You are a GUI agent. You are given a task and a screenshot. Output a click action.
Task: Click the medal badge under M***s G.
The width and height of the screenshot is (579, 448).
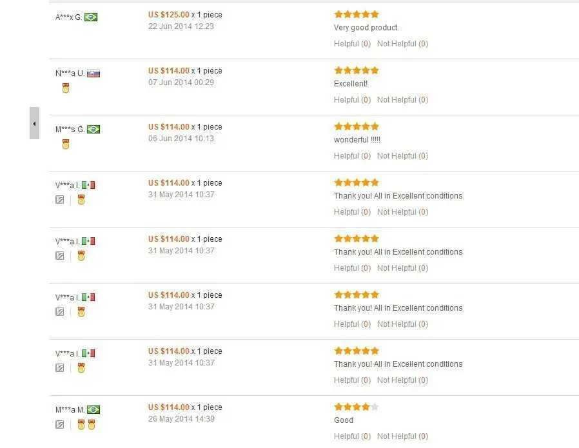click(65, 144)
